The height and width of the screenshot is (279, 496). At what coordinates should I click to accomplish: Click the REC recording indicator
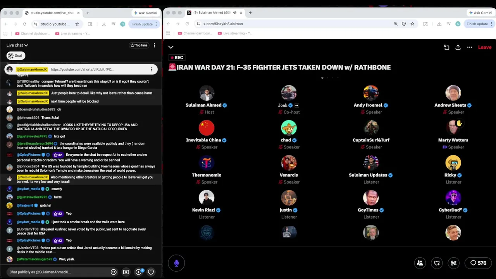(176, 57)
